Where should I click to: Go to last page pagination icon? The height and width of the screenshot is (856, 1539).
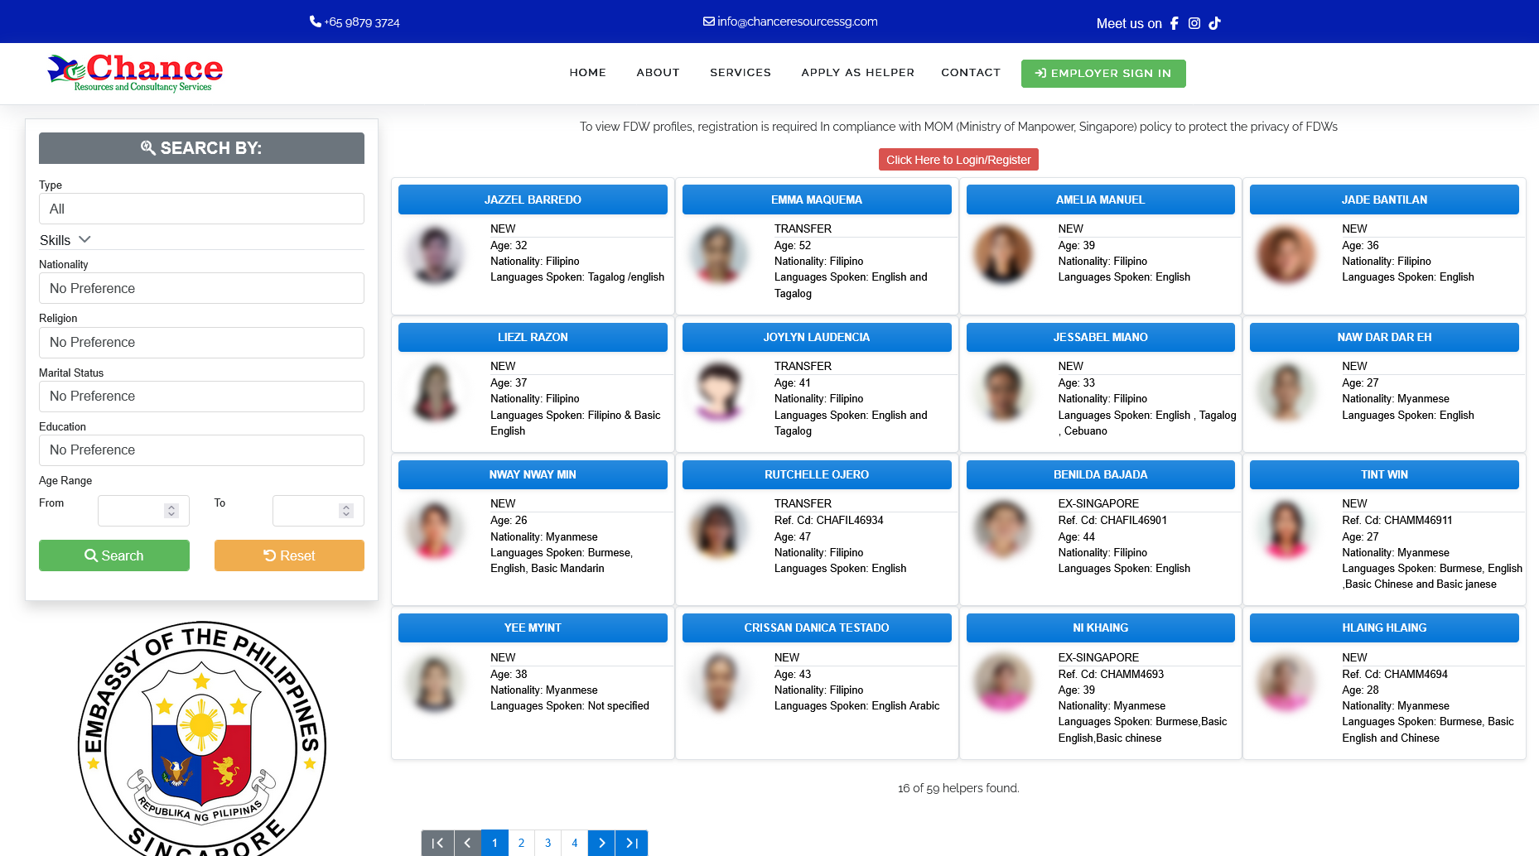pos(631,843)
